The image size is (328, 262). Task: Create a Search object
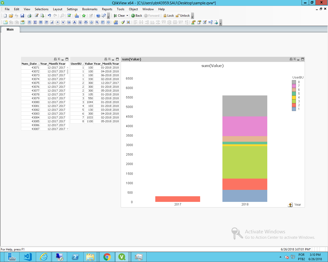click(97, 22)
